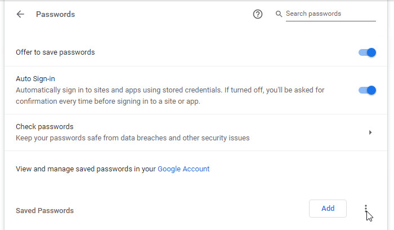Click the Check passwords title text
The height and width of the screenshot is (230, 394).
[x=44, y=127]
